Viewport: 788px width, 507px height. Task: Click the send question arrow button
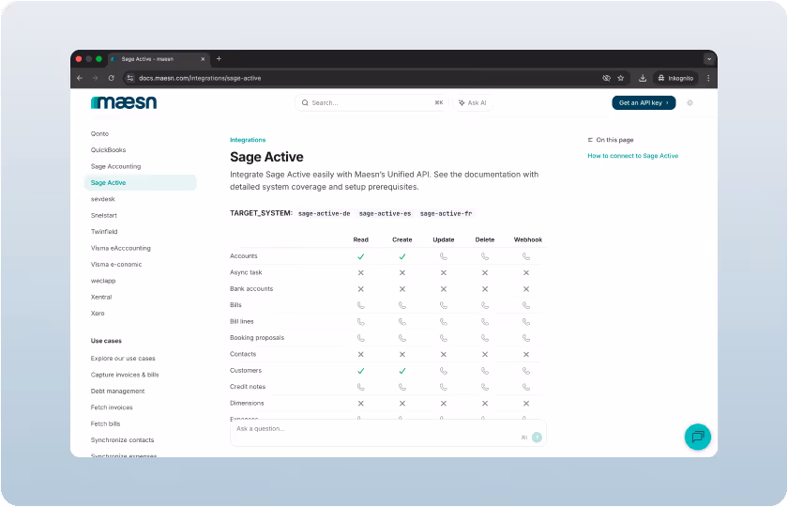pyautogui.click(x=537, y=438)
